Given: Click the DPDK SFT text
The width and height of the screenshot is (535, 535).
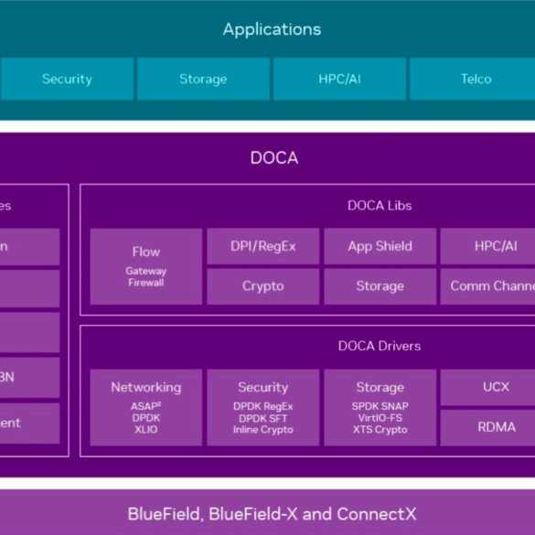Looking at the screenshot, I should 263,418.
